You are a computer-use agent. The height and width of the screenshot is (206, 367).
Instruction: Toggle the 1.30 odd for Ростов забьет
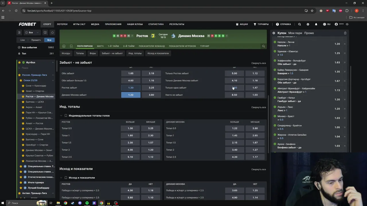[131, 88]
